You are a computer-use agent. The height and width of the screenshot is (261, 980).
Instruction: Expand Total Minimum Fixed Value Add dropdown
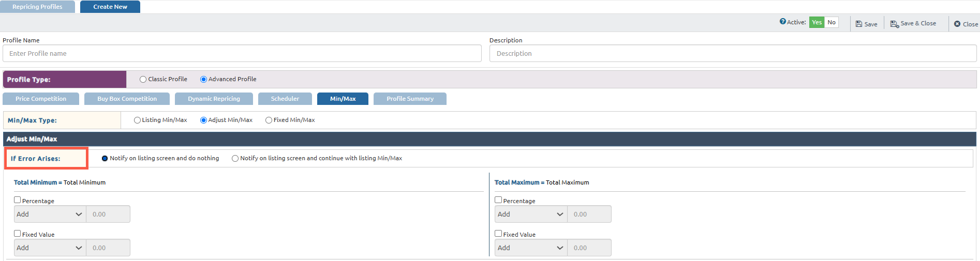point(50,248)
